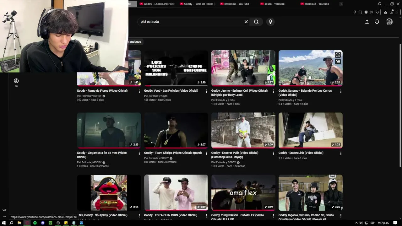Click 'Piel Estirada y 2 más' under Splinter Cell

click(223, 100)
